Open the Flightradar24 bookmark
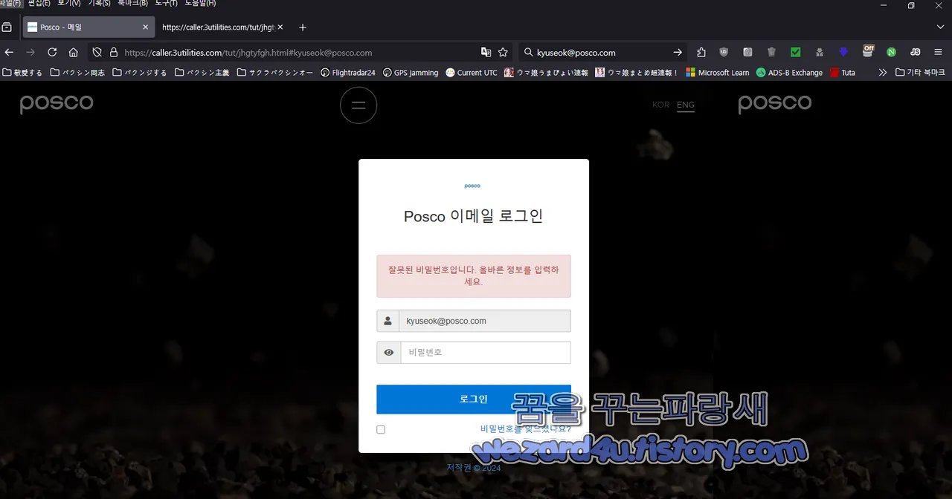Viewport: 952px width, 499px height. click(348, 73)
